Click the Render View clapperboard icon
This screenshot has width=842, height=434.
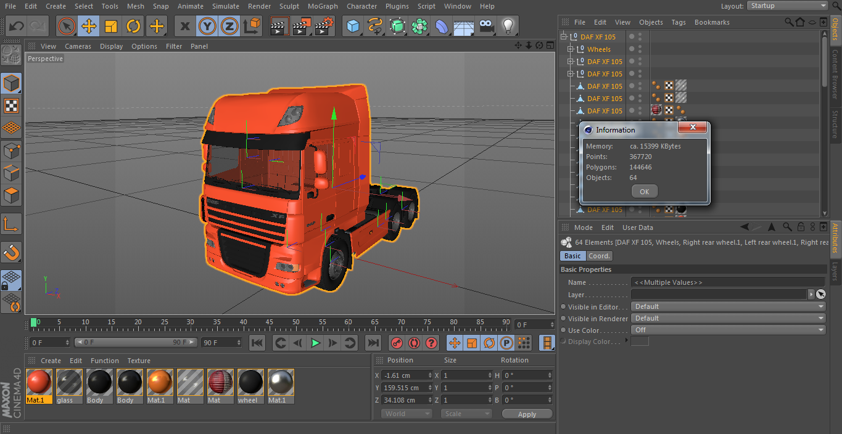tap(279, 26)
